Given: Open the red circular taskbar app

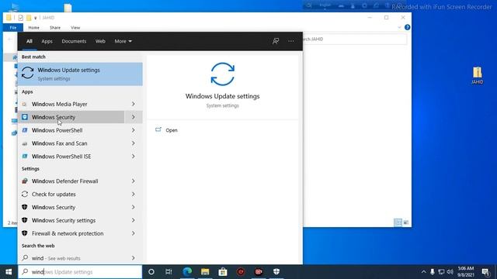Looking at the screenshot, I should click(241, 272).
